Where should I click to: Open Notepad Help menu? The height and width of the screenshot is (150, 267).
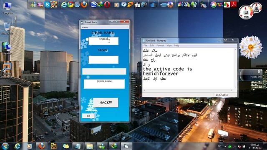coord(176,45)
